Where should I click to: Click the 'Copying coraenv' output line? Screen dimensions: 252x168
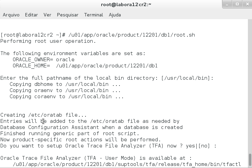[x=67, y=96]
